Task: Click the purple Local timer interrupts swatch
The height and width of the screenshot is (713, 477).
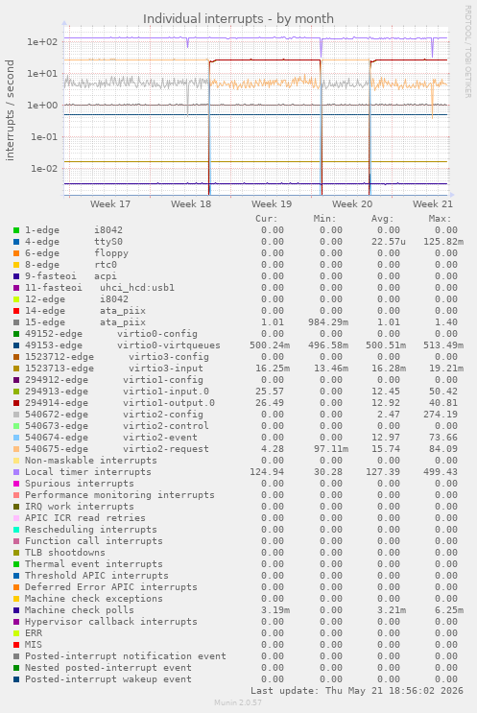Action: (x=16, y=472)
